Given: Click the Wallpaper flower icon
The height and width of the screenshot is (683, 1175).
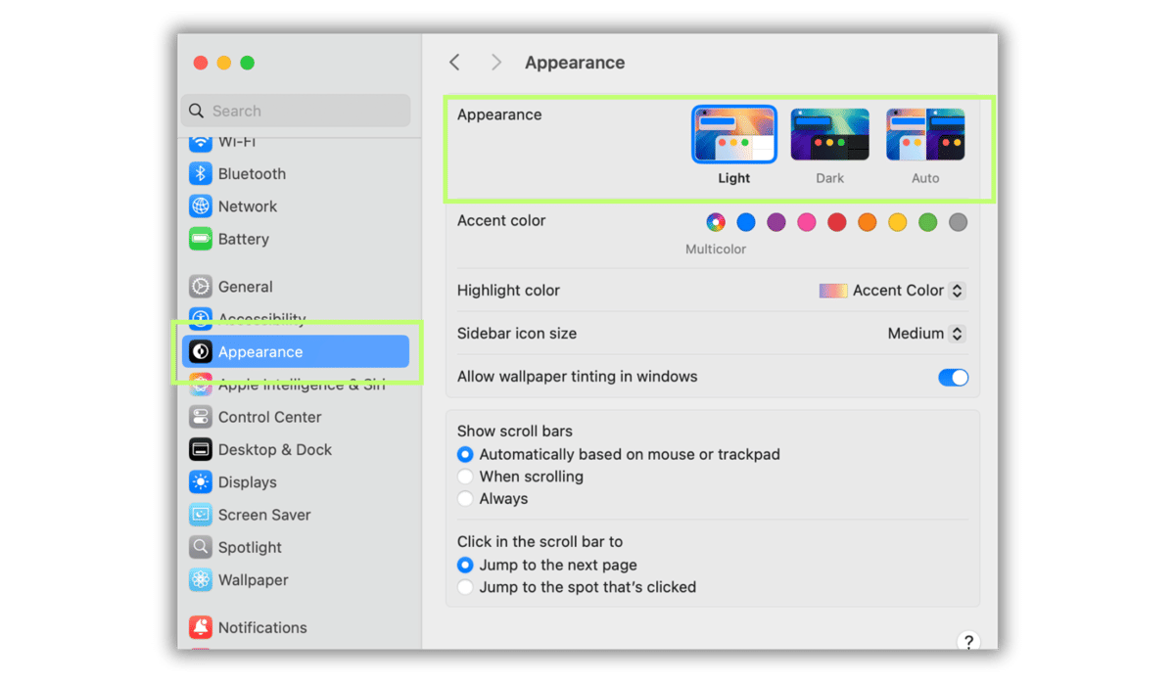Looking at the screenshot, I should pyautogui.click(x=201, y=580).
